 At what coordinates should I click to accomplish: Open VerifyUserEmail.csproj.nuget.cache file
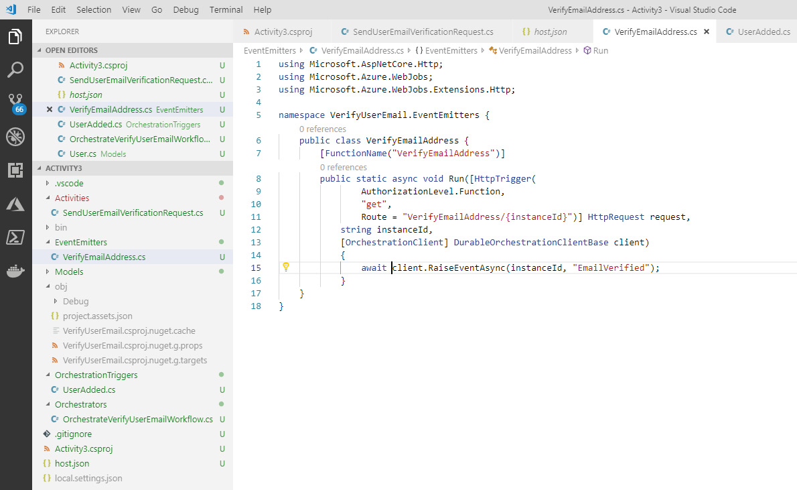133,330
